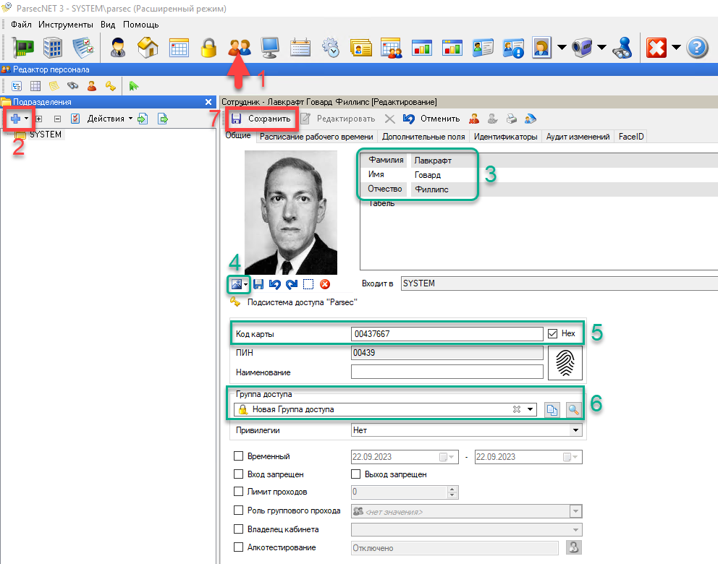Enable the Временный checkbox
This screenshot has width=718, height=564.
(239, 456)
